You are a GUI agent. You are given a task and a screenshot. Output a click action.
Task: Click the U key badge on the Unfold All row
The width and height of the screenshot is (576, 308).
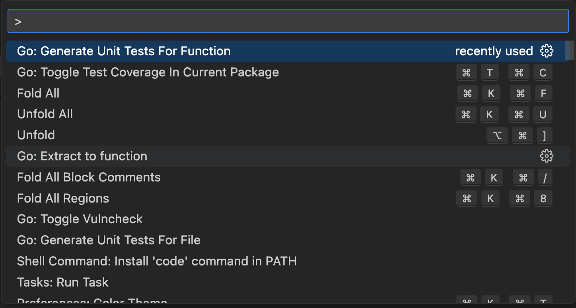[543, 114]
